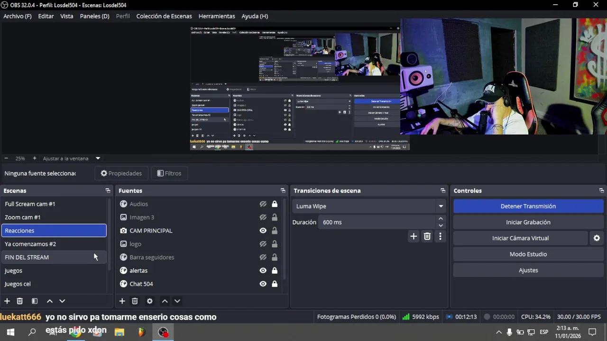Open preview scaling dropdown arrow
607x341 pixels.
[x=98, y=158]
